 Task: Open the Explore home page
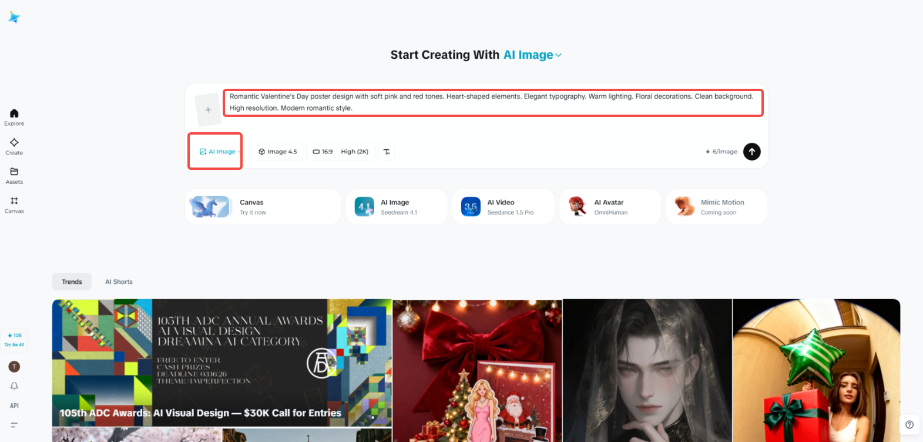click(14, 117)
